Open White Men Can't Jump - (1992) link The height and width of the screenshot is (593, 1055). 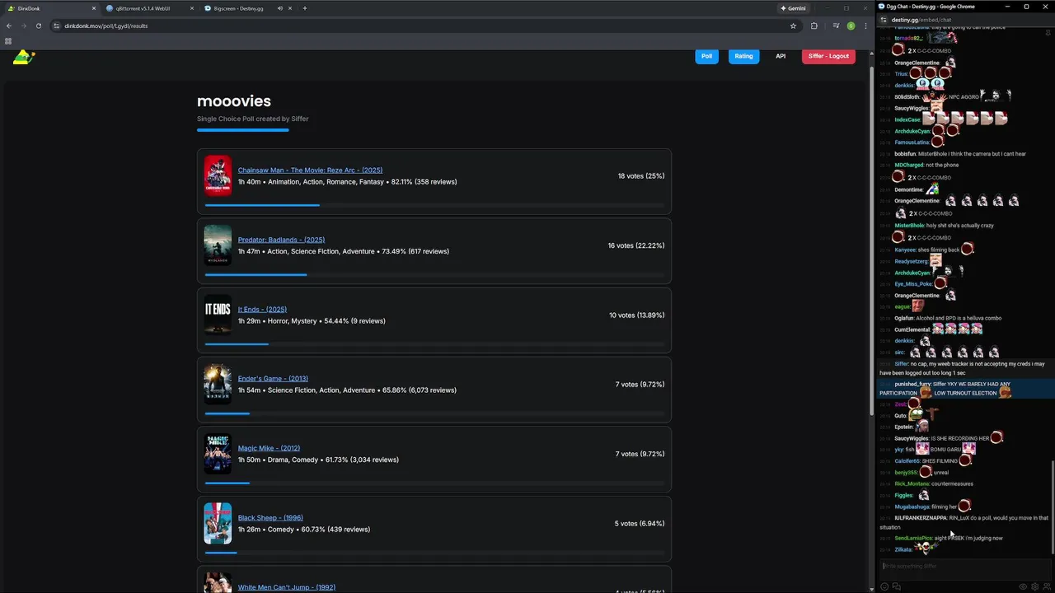(287, 587)
